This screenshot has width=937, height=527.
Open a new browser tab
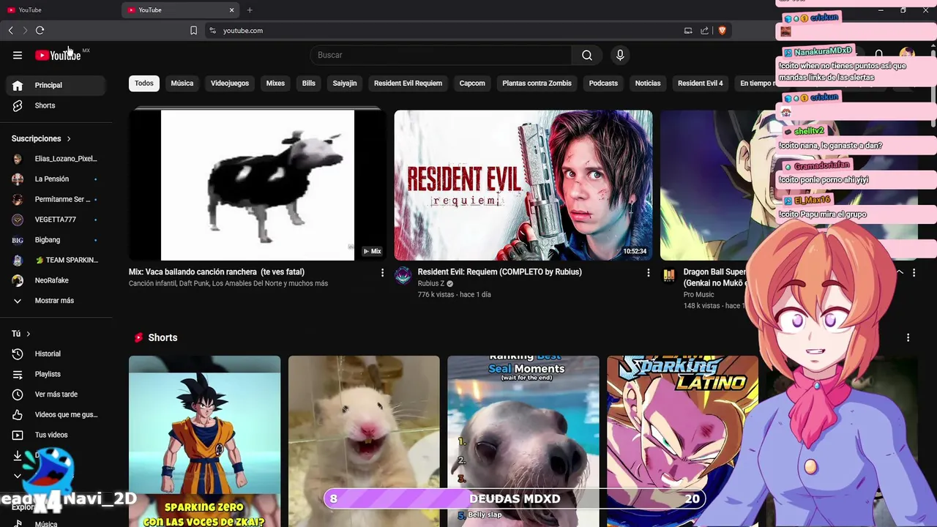[250, 10]
